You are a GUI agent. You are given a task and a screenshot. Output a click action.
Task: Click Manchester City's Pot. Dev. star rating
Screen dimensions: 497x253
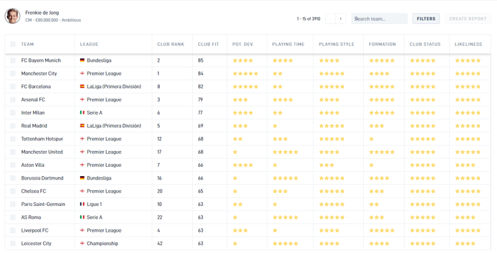(x=245, y=74)
